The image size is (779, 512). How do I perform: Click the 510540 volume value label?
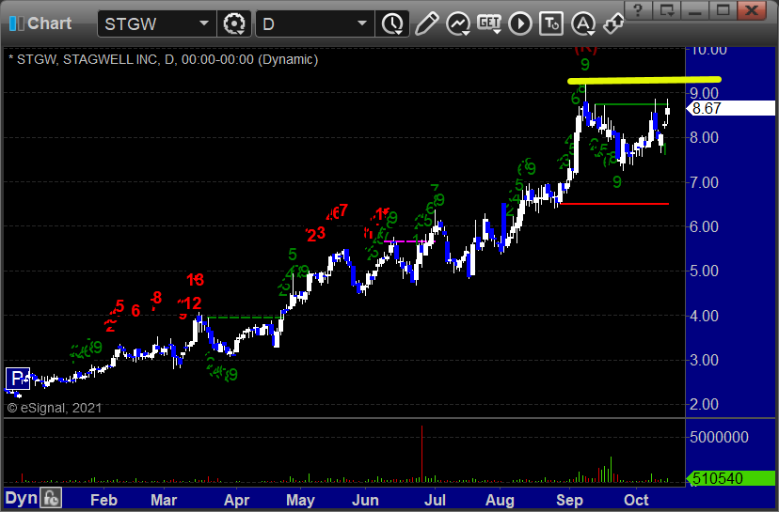pyautogui.click(x=730, y=478)
